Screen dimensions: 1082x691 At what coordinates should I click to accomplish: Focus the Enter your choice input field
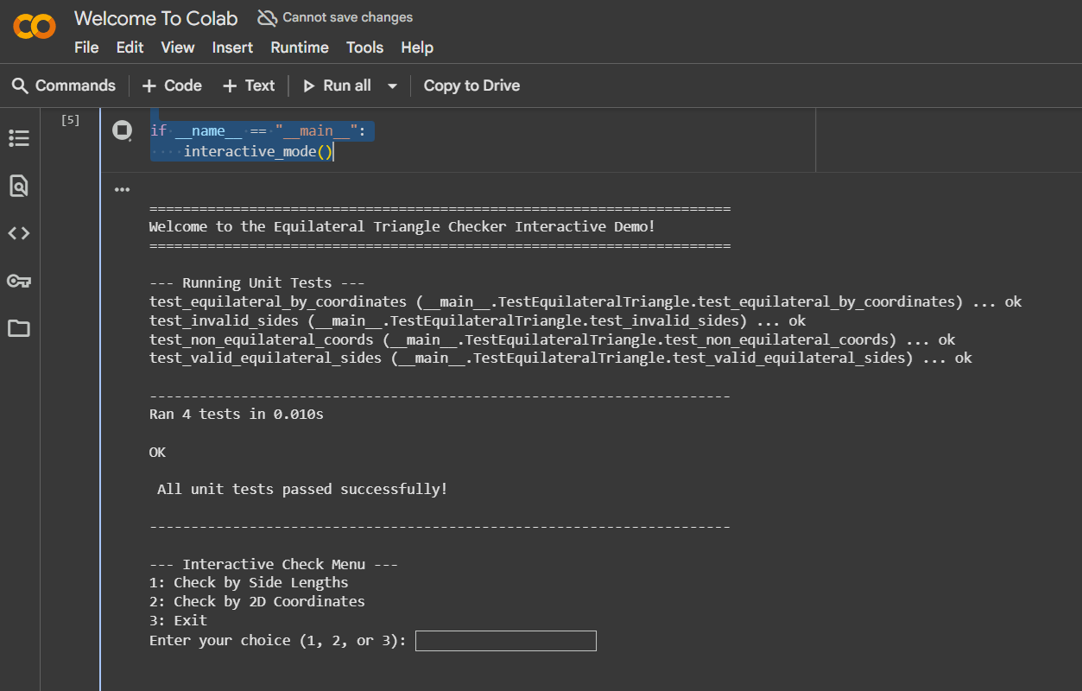pyautogui.click(x=505, y=641)
